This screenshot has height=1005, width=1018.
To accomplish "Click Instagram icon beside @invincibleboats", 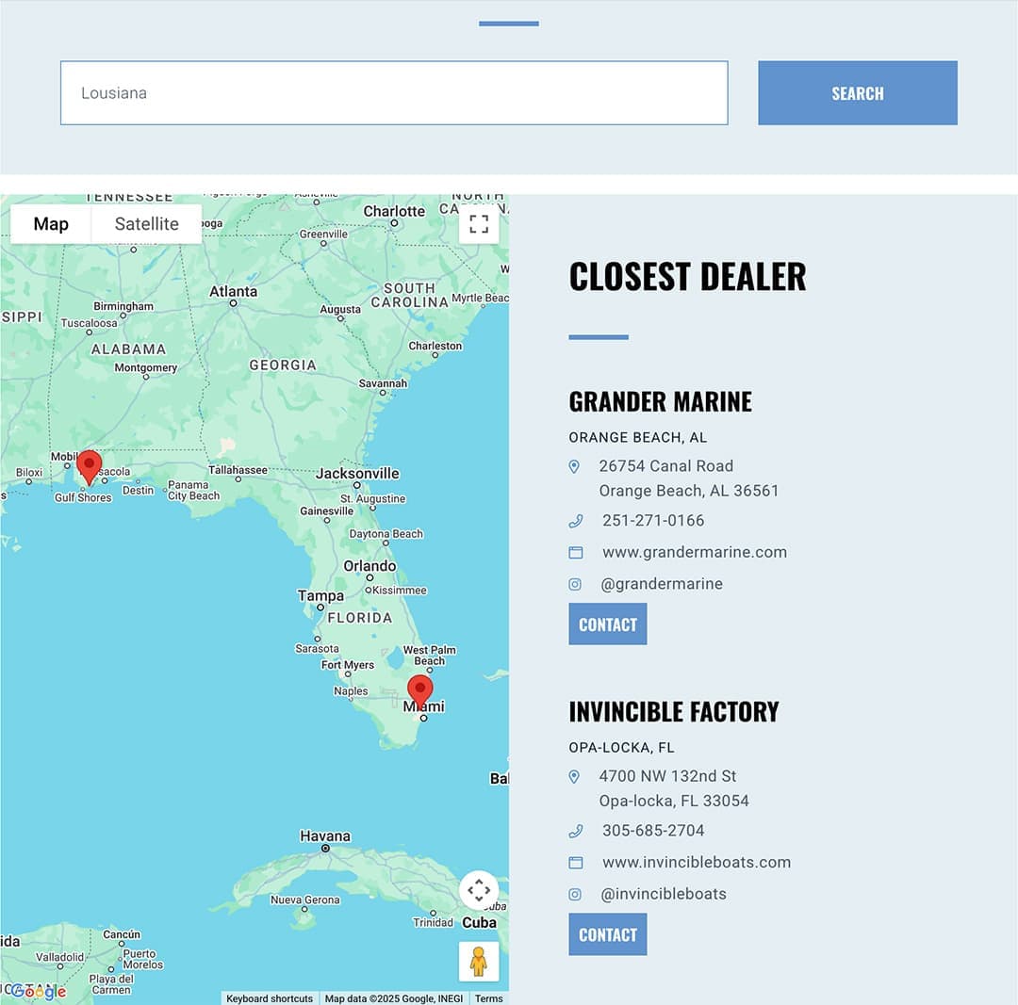I will tap(575, 894).
